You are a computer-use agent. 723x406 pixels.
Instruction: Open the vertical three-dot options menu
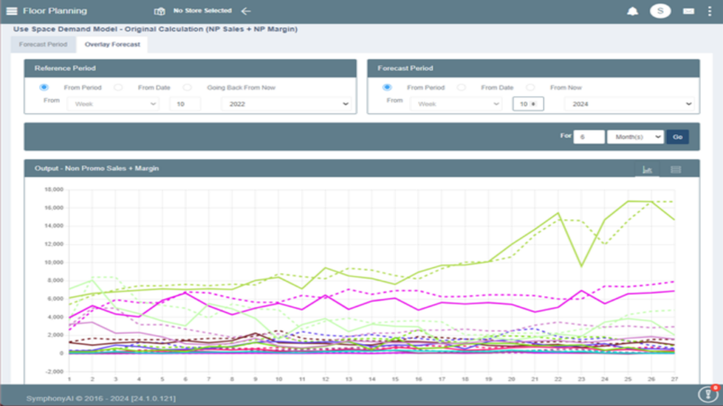pos(710,11)
